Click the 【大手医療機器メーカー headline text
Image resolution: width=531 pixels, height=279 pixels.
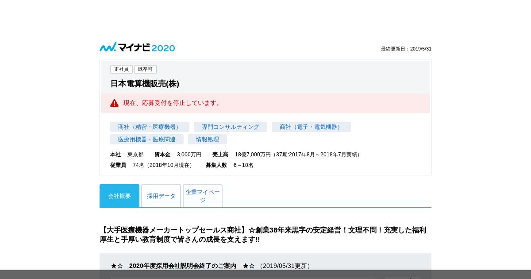[x=264, y=235]
